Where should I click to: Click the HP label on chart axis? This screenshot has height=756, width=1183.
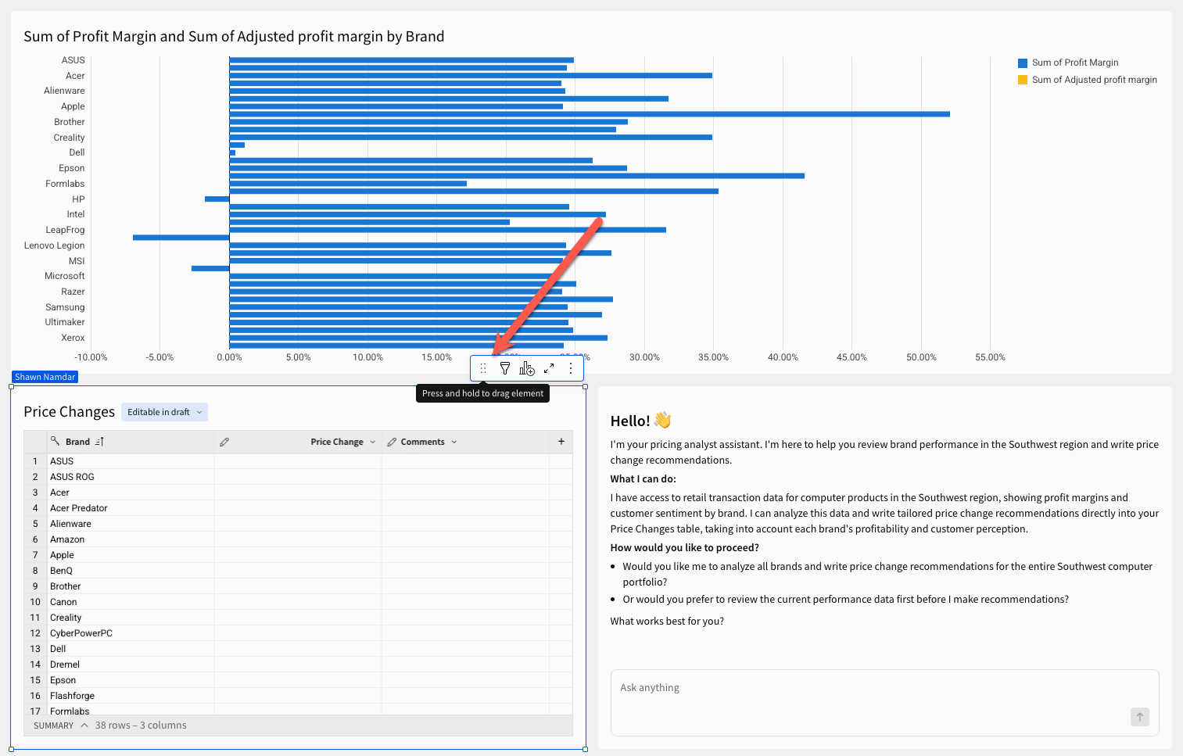(78, 199)
